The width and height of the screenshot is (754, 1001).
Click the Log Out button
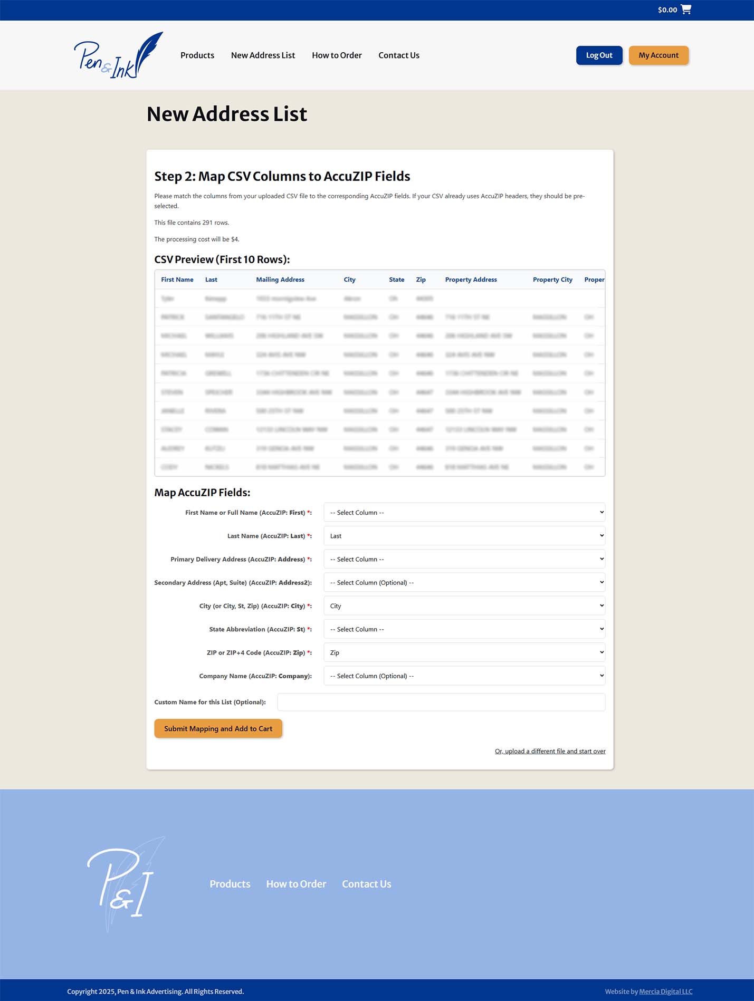pos(599,55)
